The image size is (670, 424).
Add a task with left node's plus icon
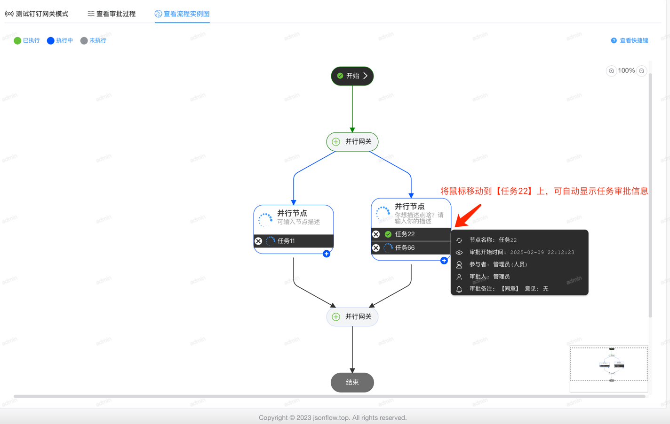326,254
